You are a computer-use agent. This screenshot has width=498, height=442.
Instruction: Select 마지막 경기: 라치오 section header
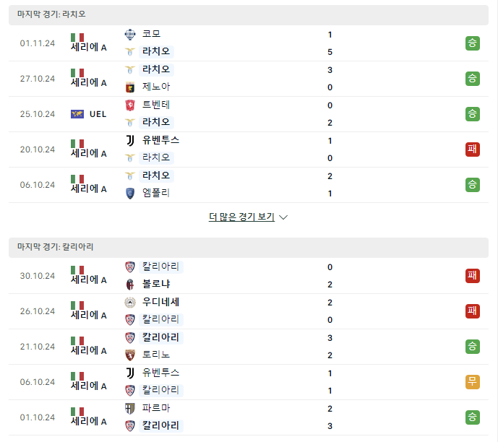coord(51,14)
